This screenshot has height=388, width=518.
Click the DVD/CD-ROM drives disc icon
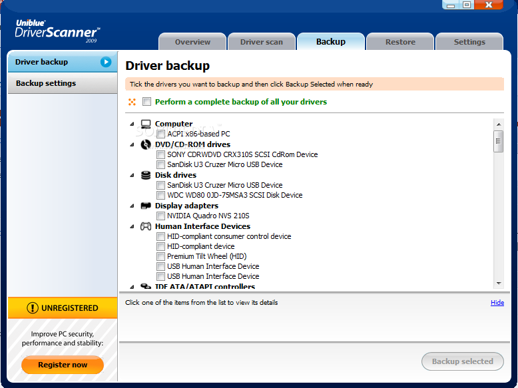[146, 144]
